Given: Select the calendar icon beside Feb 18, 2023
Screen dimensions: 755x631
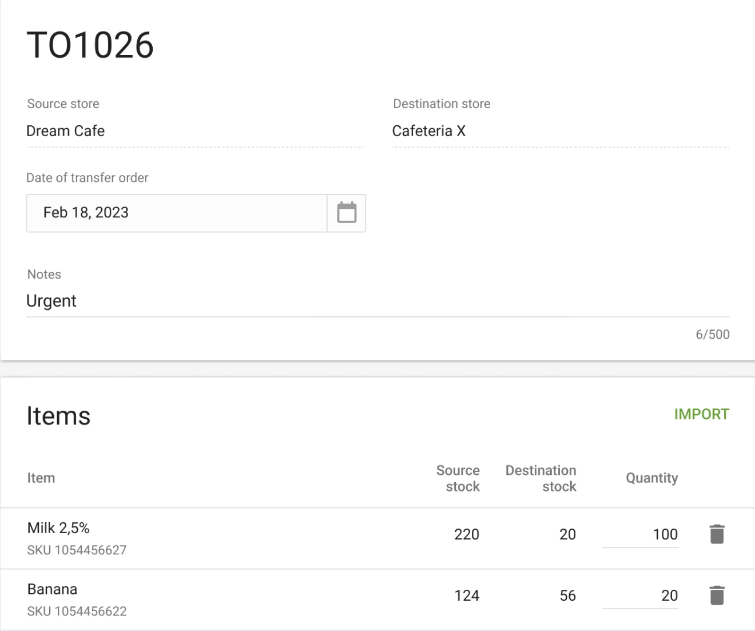Looking at the screenshot, I should 346,213.
